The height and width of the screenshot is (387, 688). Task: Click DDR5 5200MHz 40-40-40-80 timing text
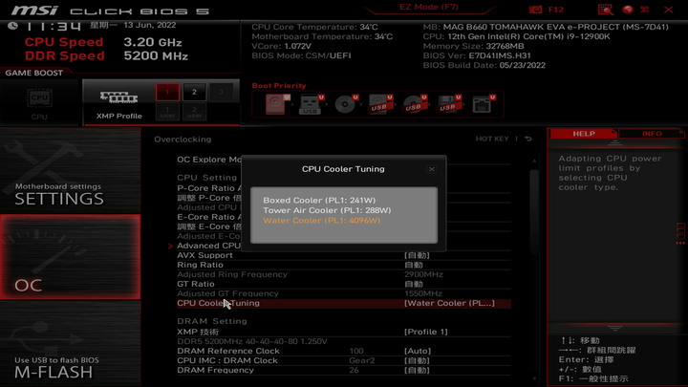coord(252,342)
